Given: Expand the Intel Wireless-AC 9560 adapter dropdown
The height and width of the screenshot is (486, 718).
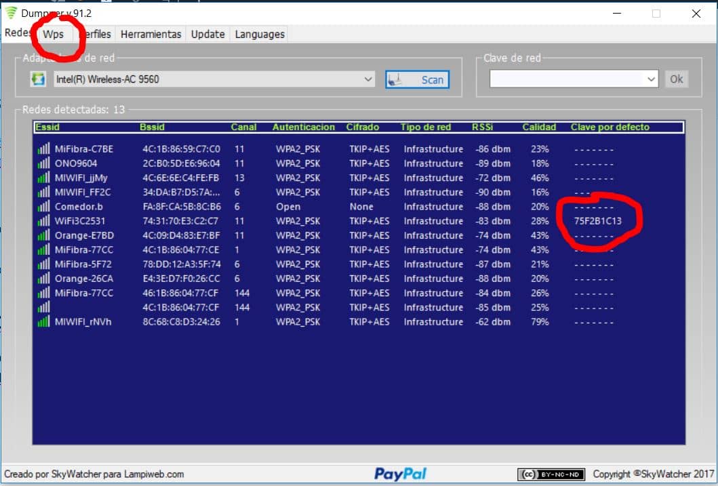Looking at the screenshot, I should pyautogui.click(x=368, y=79).
